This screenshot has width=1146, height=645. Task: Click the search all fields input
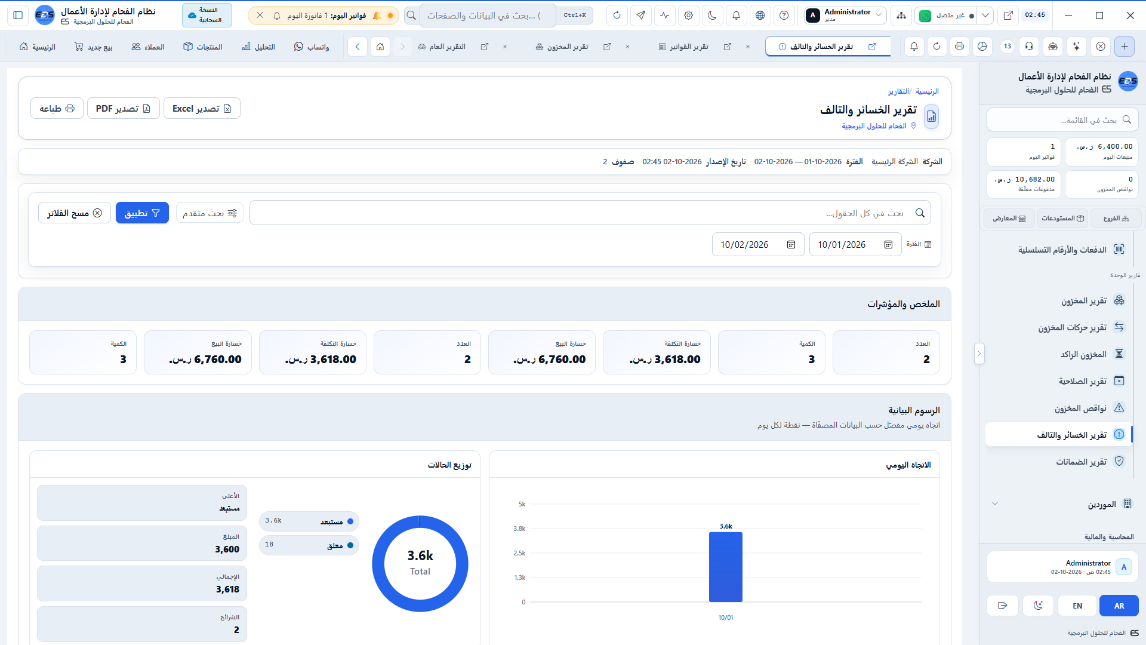[590, 213]
